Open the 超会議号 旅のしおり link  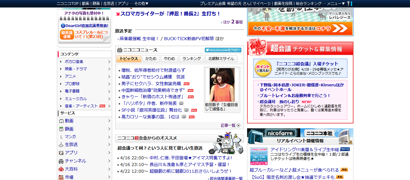[x=279, y=102]
